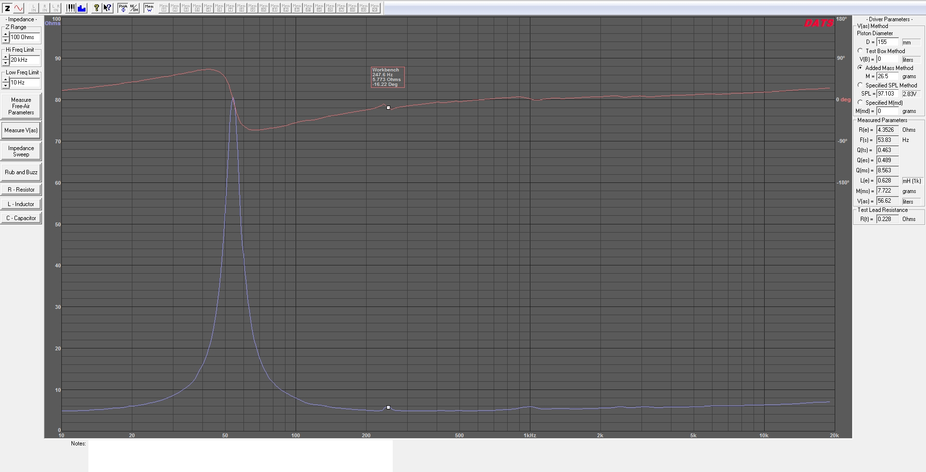Click the Workbench 247.6 Hz readout box
Viewport: 926px width, 472px height.
(x=387, y=77)
